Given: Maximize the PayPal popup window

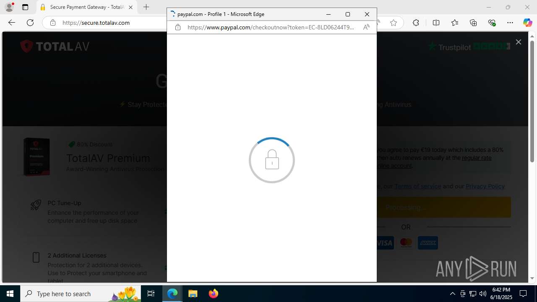Looking at the screenshot, I should (348, 14).
